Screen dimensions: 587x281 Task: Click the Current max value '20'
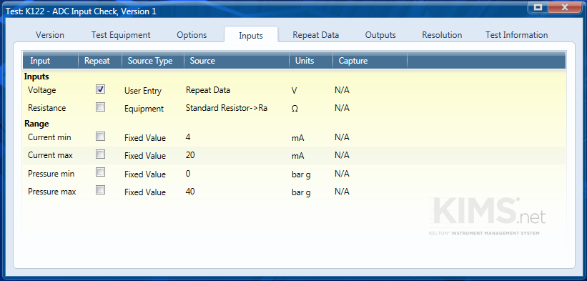click(190, 155)
